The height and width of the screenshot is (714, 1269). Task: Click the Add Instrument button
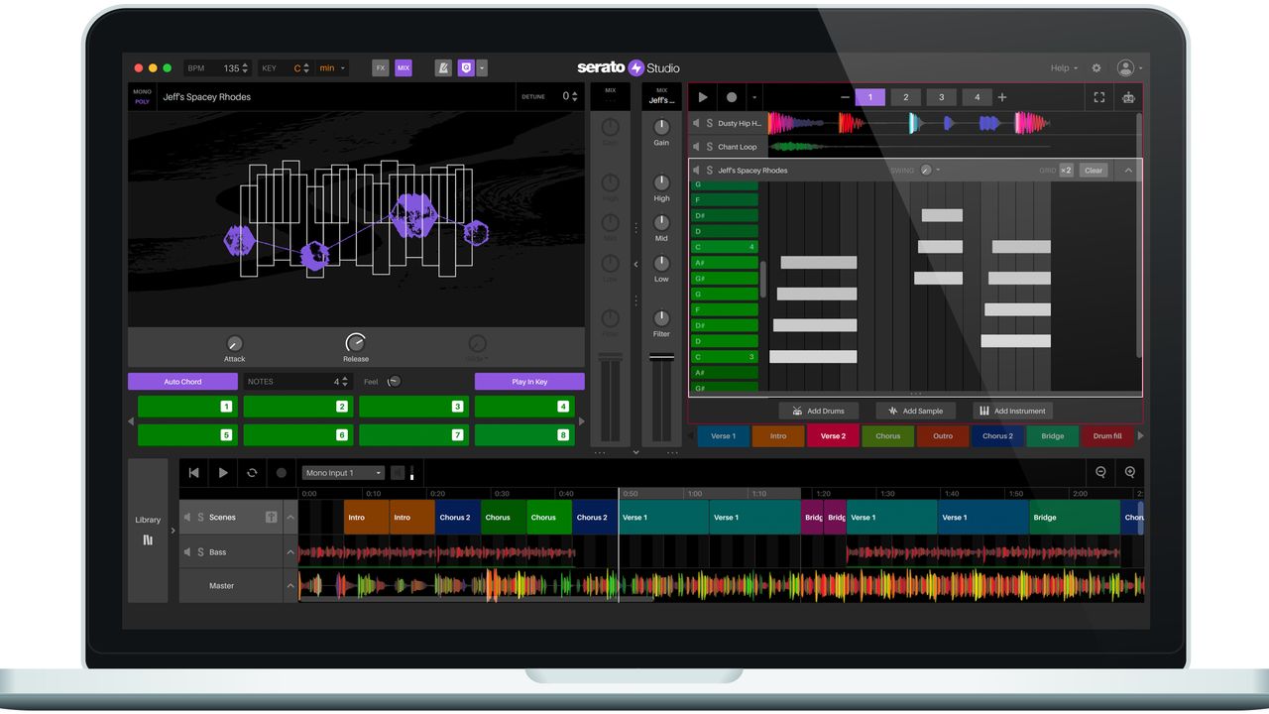[x=1012, y=411]
